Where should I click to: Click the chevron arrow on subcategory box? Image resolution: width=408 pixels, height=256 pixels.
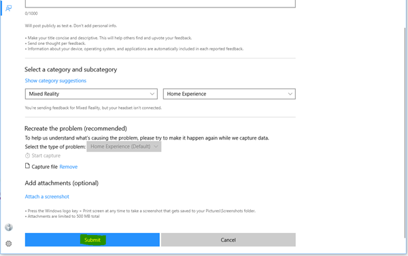(290, 94)
